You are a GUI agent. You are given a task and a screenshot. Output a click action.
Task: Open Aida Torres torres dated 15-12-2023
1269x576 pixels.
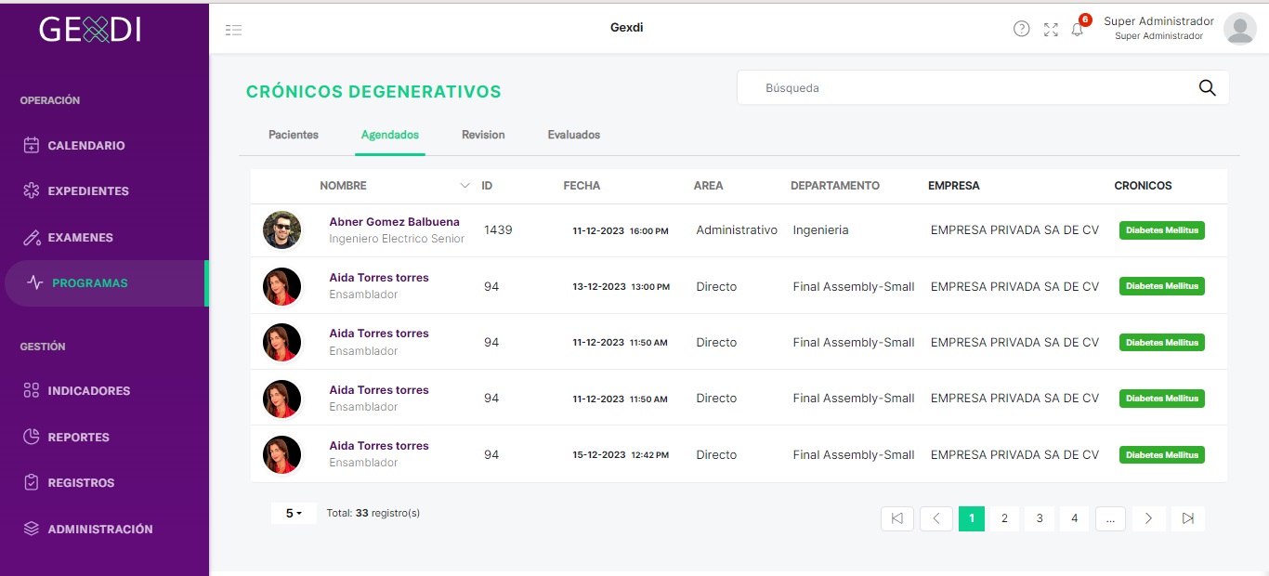tap(379, 446)
